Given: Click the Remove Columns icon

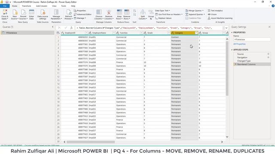Looking at the screenshot, I should tap(109, 12).
